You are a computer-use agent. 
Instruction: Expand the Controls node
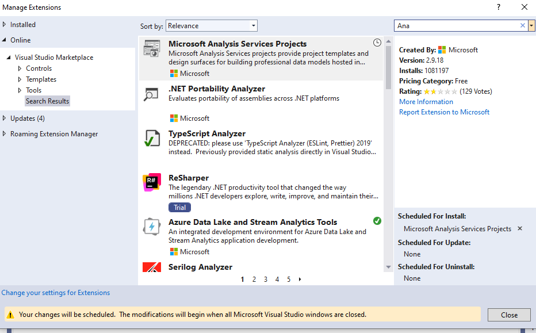[x=20, y=68]
